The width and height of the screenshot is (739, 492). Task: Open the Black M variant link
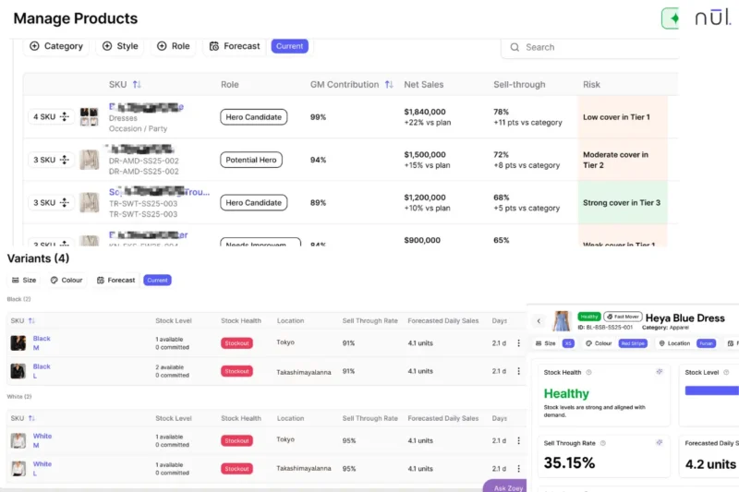click(x=42, y=342)
